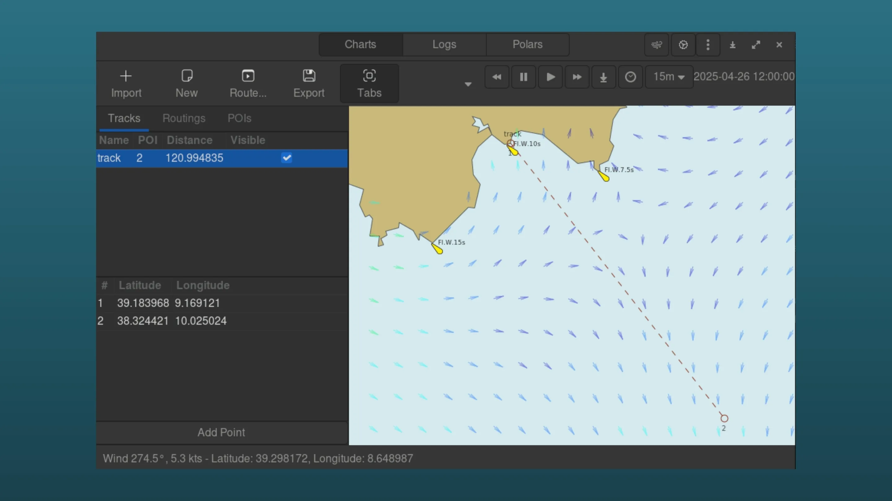Open the 15m time step dropdown
Viewport: 892px width, 501px height.
(x=668, y=77)
